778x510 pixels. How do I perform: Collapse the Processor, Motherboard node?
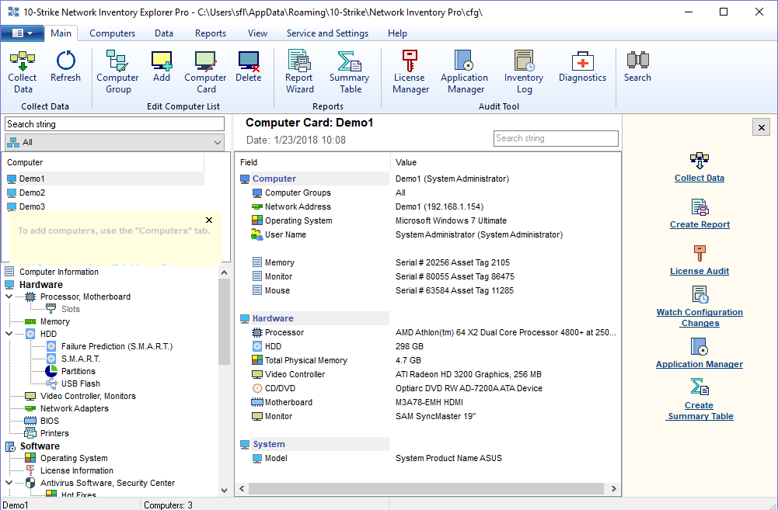(9, 297)
